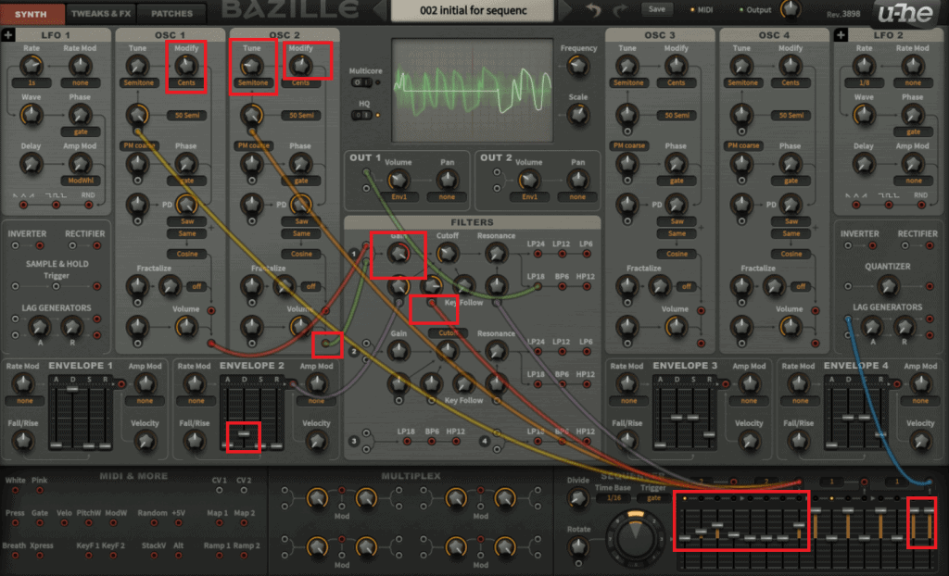Open the OUT 1 Volume 'Env1' source selector
Image resolution: width=949 pixels, height=576 pixels.
(399, 197)
